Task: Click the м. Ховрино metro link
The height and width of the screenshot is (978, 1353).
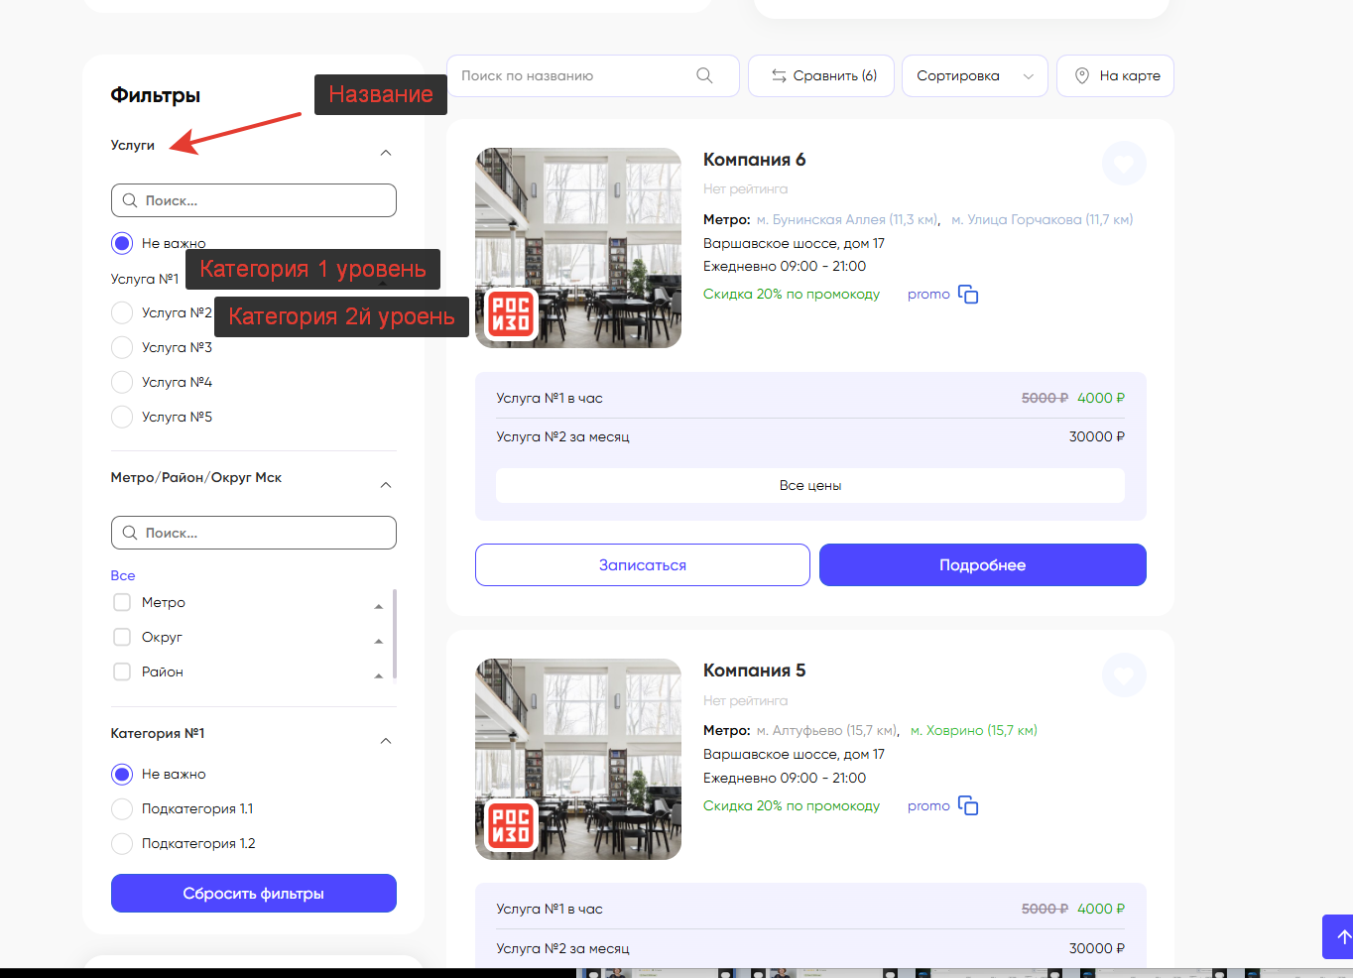Action: [973, 730]
